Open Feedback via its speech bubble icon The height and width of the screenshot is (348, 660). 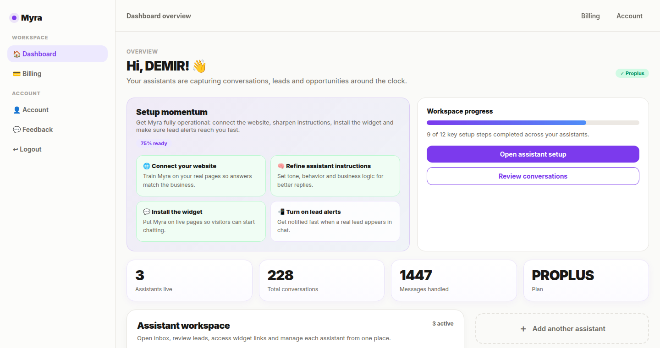(x=16, y=129)
